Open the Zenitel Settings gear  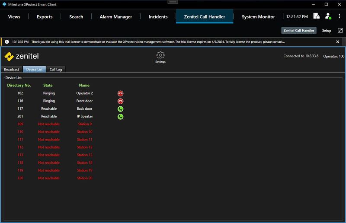click(x=160, y=57)
